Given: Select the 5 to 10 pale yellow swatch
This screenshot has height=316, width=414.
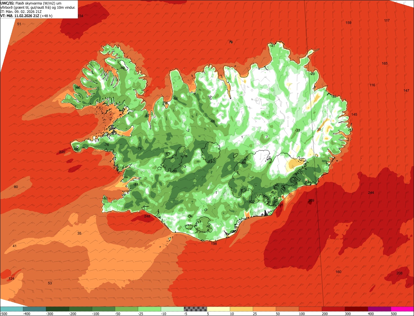Looking at the screenshot, I should (x=218, y=309).
